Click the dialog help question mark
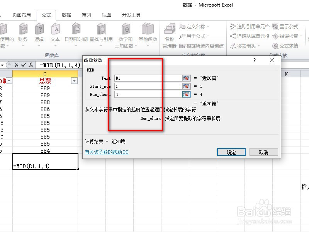This screenshot has width=309, height=232. coord(255,60)
